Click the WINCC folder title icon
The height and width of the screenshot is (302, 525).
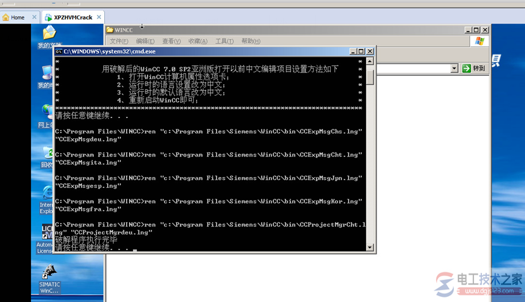[x=110, y=30]
